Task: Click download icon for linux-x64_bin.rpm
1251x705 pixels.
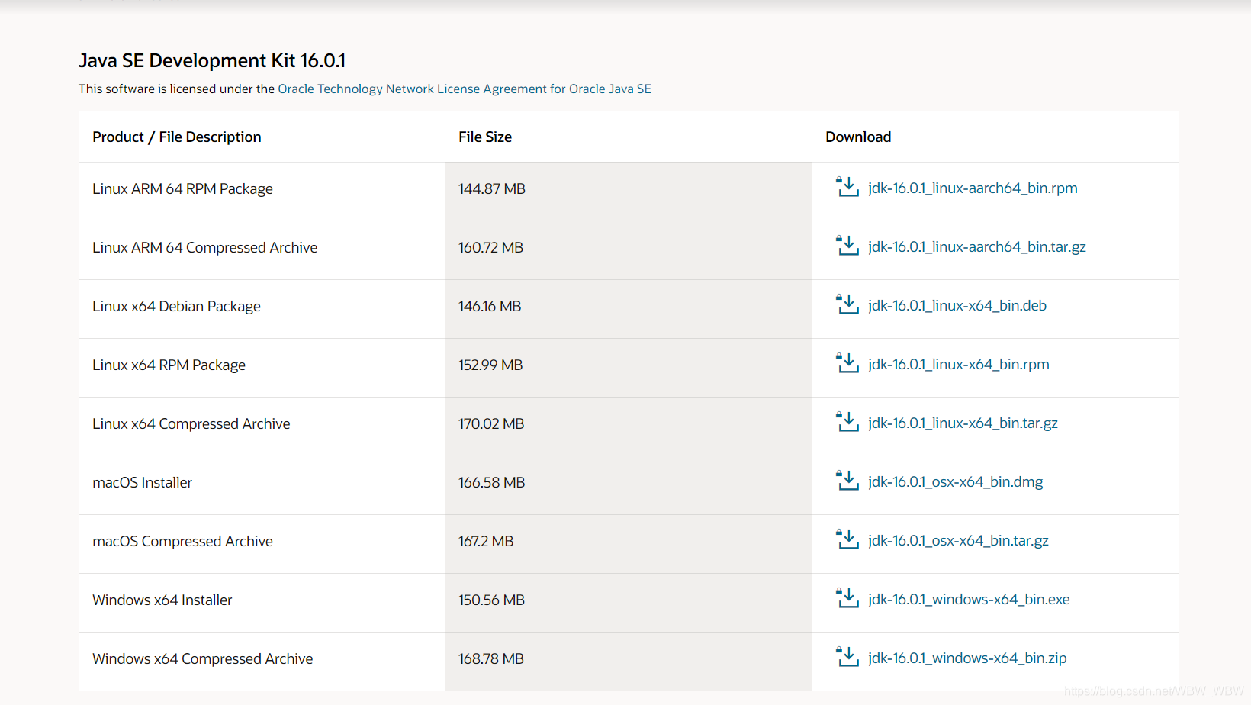Action: coord(847,363)
